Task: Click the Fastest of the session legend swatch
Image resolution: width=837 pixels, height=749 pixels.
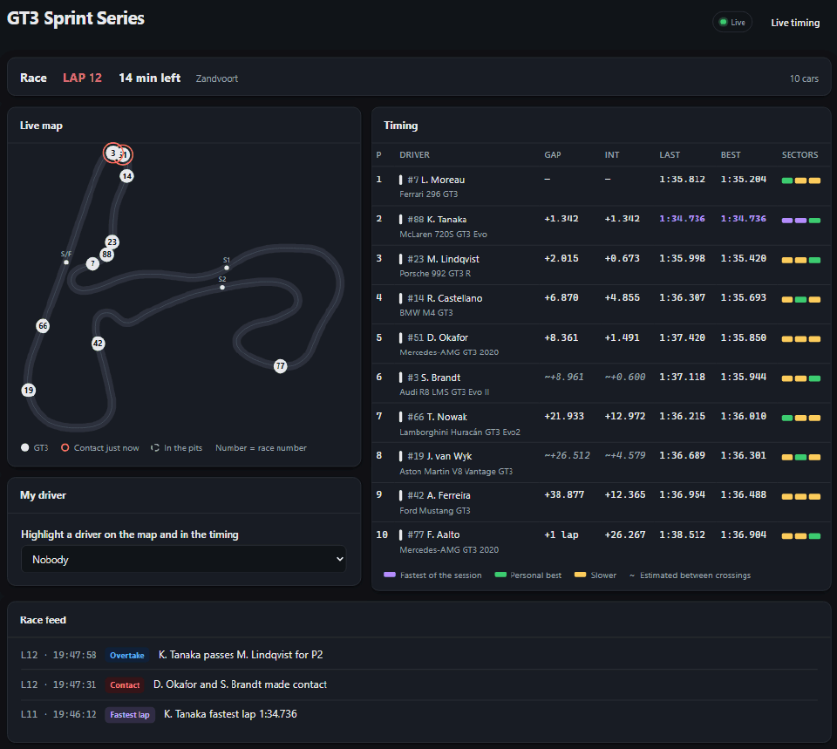Action: (x=390, y=575)
